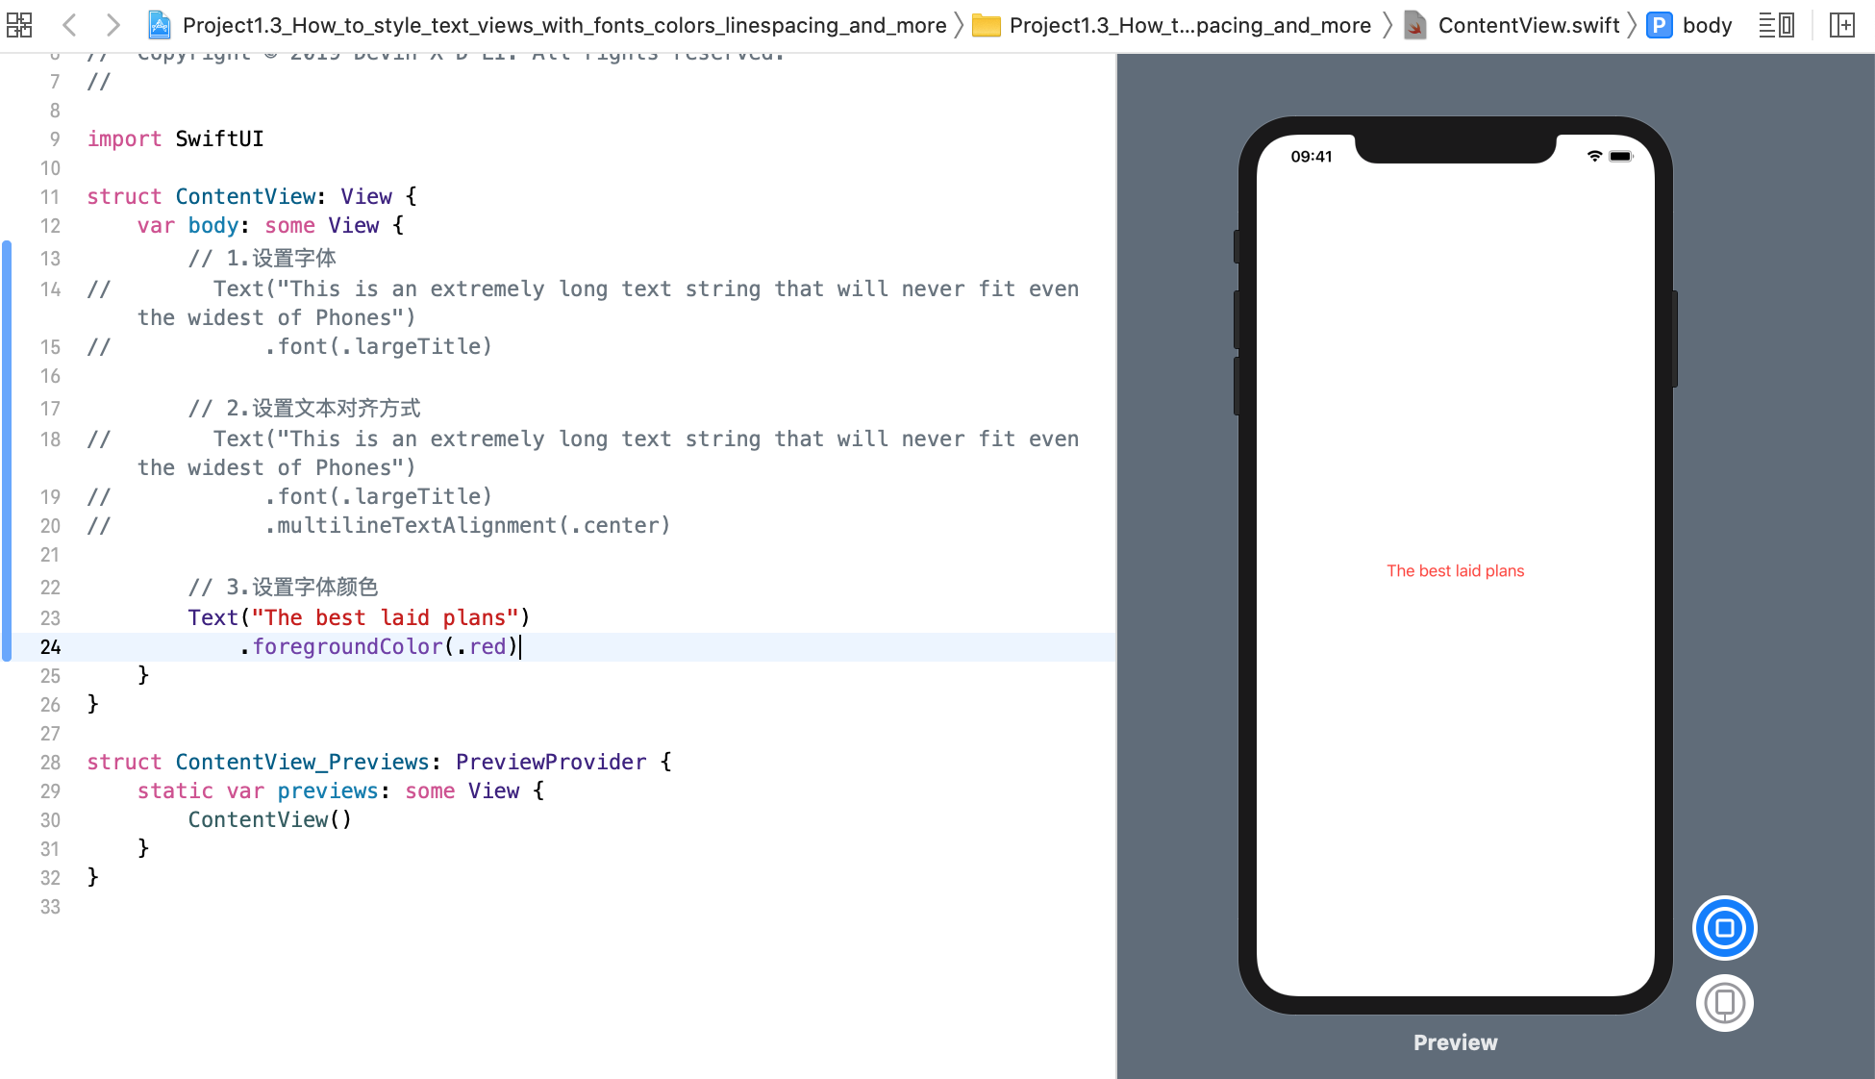Click commented Text line 14
1875x1079 pixels.
[x=583, y=303]
